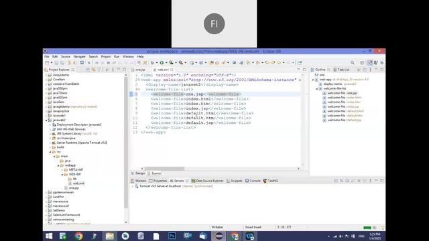Click the 'Writable' status bar entry
Screen dimensions: 429x241
tap(217, 228)
